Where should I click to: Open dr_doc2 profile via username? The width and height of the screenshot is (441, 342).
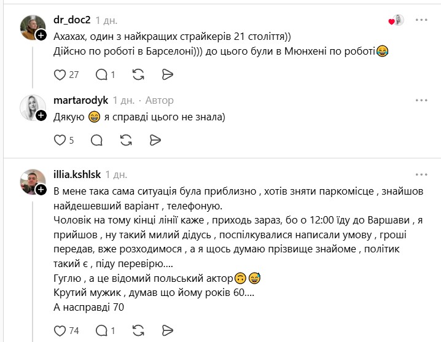point(72,20)
